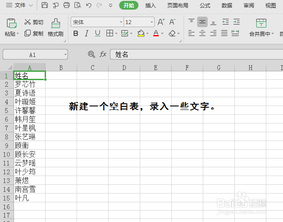Screen dimensions: 283x222
Task: Open font group dialog launcher corner
Action: (x=180, y=41)
